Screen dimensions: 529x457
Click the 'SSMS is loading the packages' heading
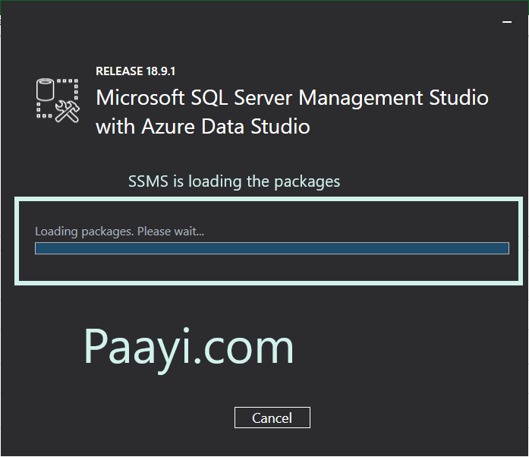234,181
